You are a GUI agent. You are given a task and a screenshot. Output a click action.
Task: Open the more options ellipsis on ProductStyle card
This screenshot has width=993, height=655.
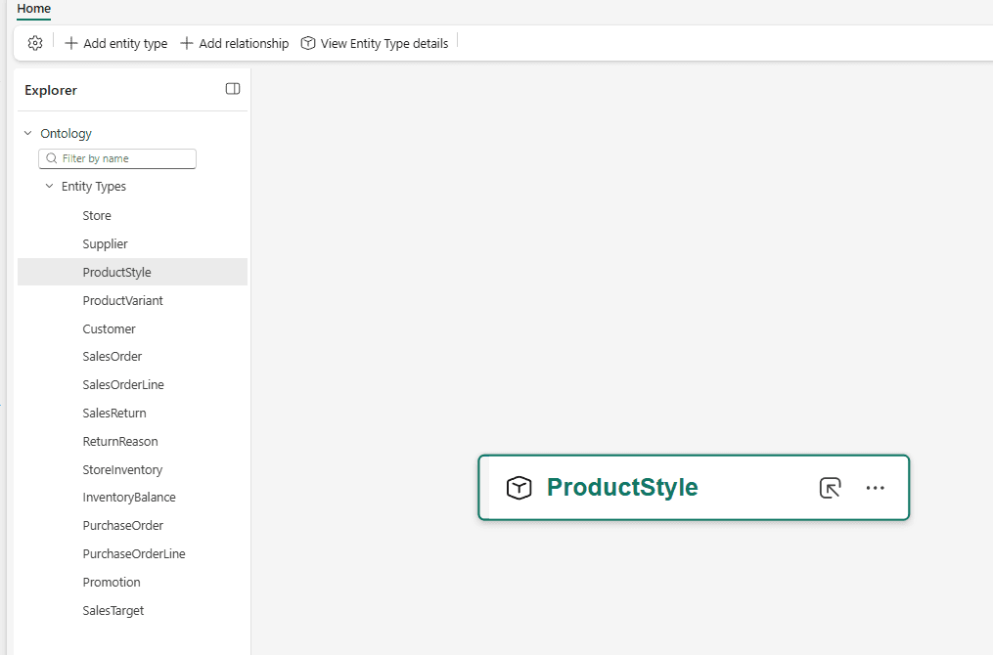(x=876, y=488)
